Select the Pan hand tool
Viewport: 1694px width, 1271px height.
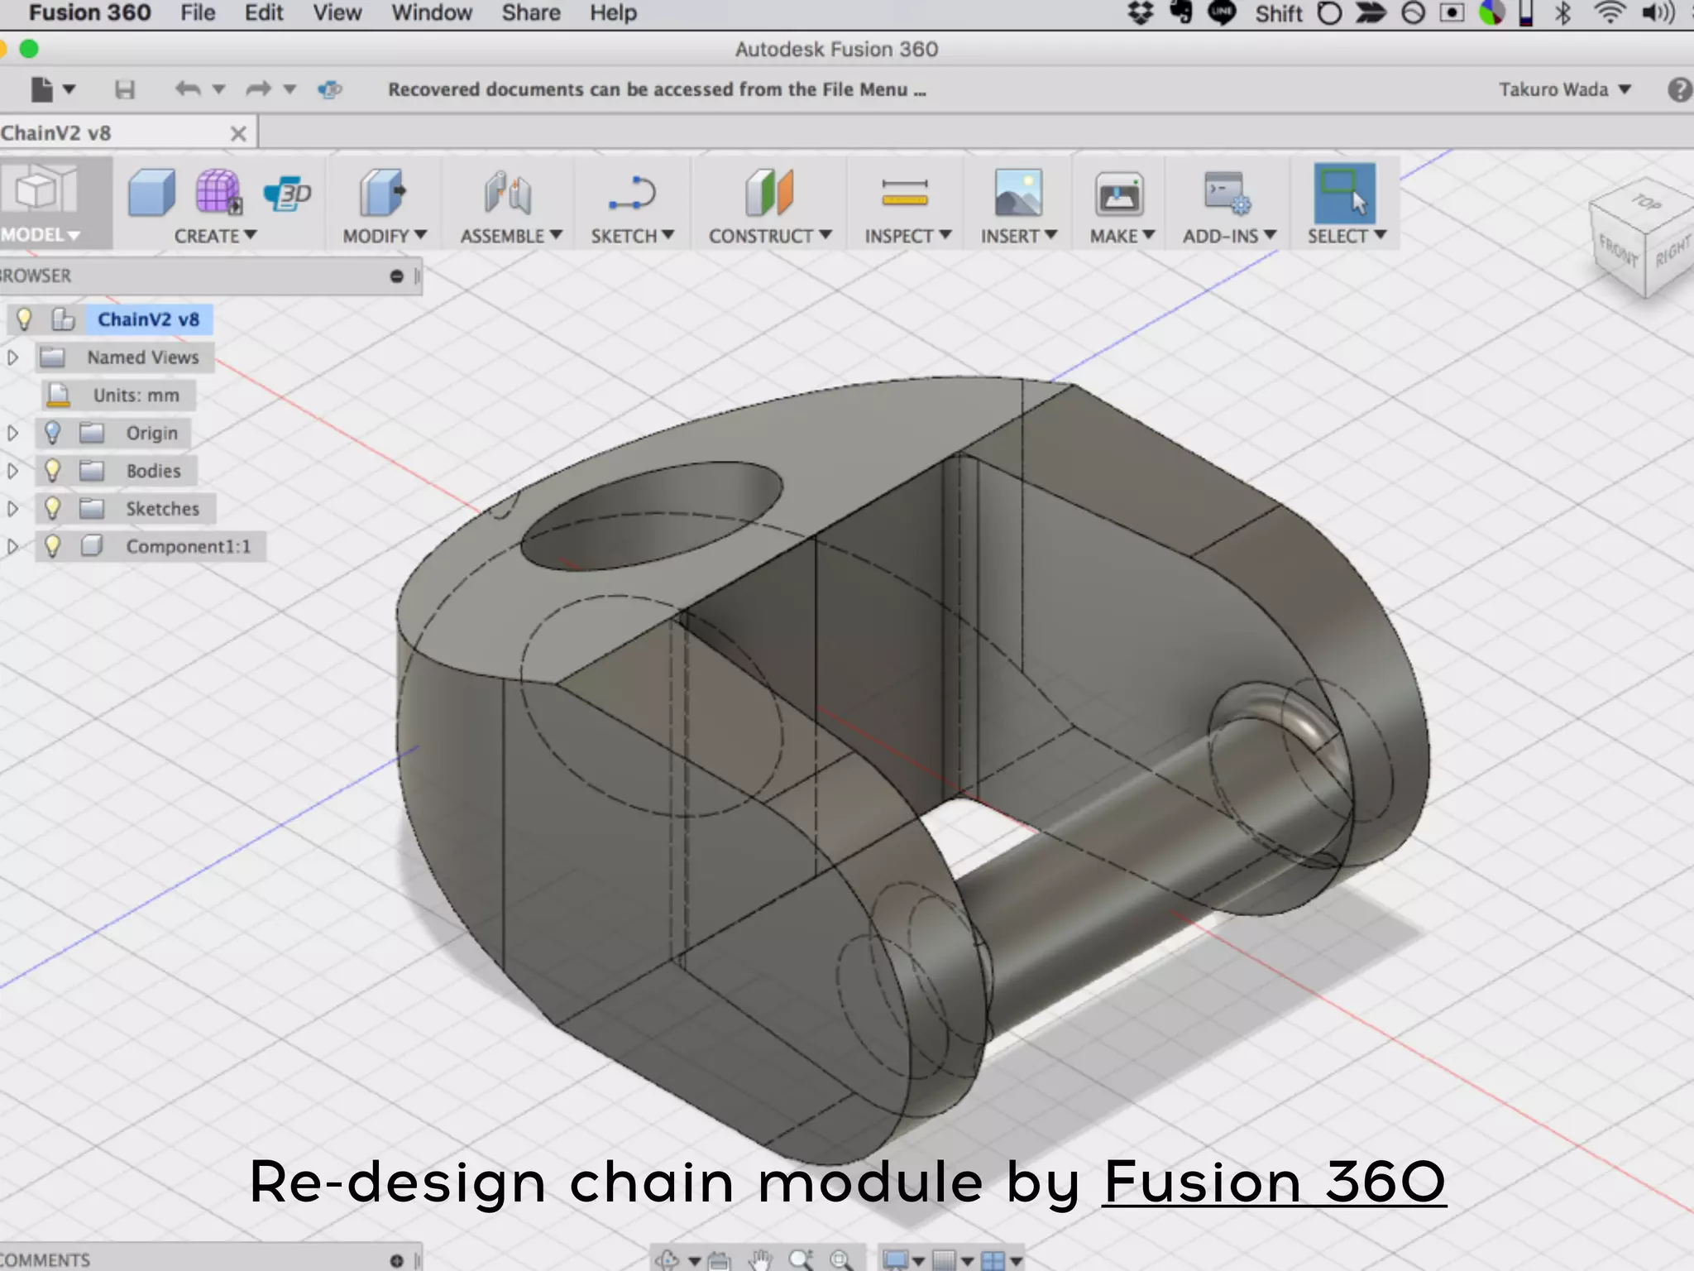point(759,1260)
